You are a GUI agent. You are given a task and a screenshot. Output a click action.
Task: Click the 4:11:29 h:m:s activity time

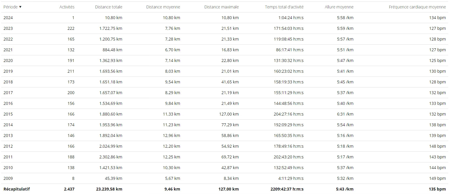pyautogui.click(x=291, y=178)
